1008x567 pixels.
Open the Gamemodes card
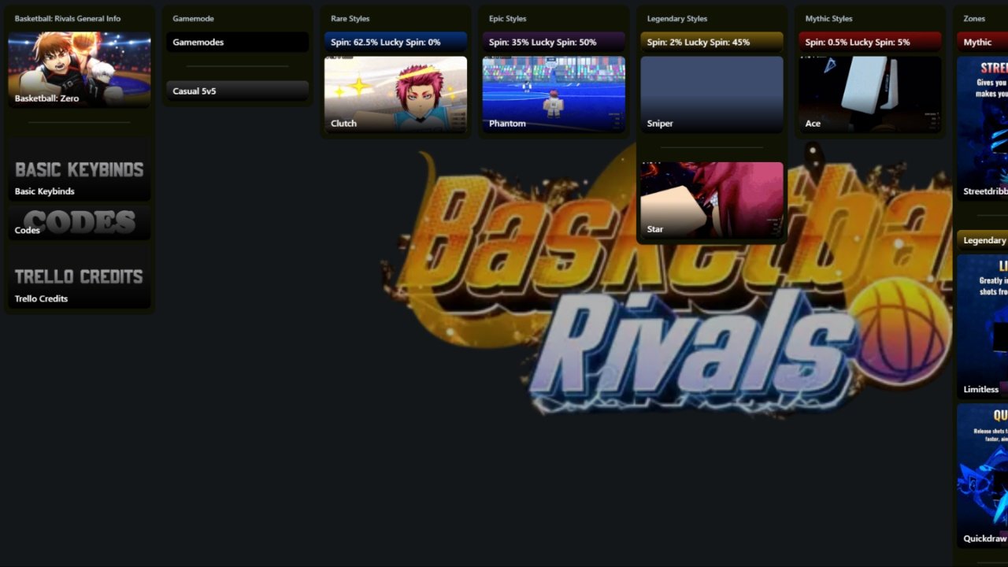click(x=237, y=42)
